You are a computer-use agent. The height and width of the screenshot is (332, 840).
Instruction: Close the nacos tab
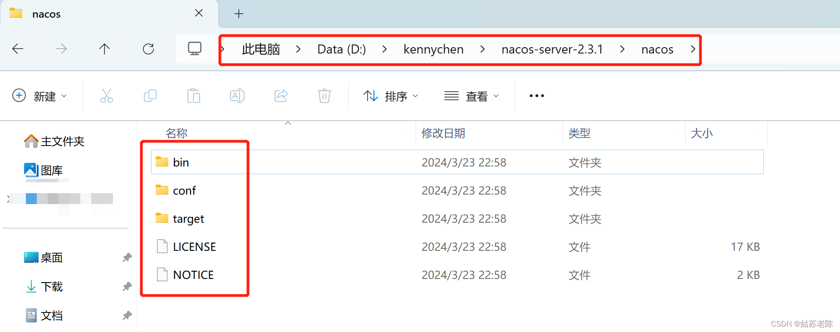[199, 13]
